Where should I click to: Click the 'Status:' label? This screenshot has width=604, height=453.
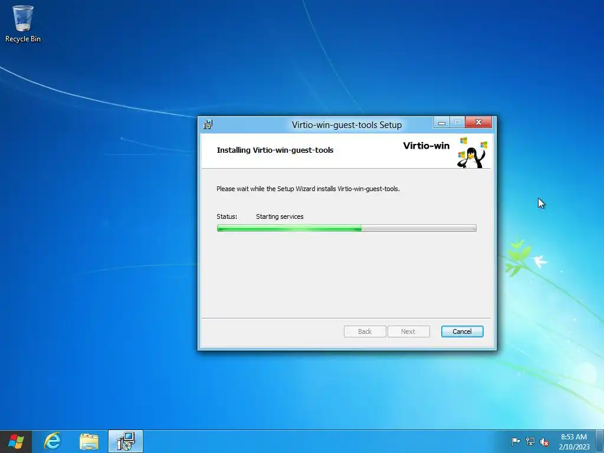(x=227, y=216)
